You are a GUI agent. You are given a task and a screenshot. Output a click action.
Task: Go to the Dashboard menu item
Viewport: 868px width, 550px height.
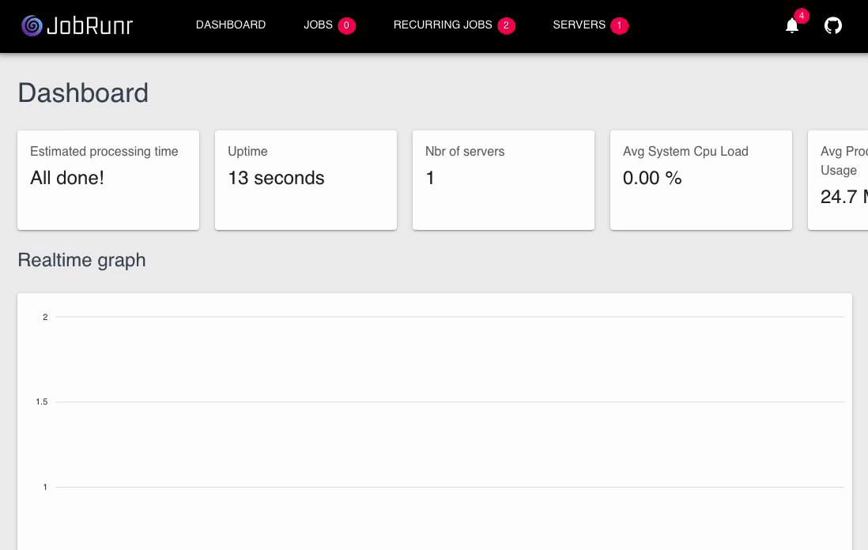(x=231, y=25)
